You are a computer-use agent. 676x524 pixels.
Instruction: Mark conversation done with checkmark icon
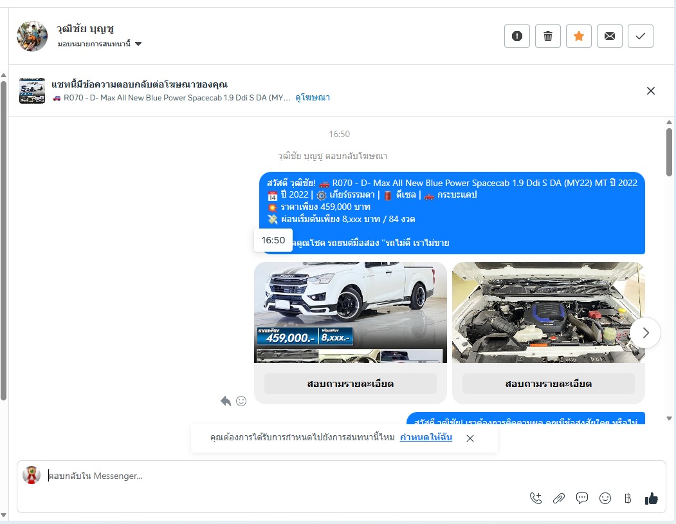point(641,36)
